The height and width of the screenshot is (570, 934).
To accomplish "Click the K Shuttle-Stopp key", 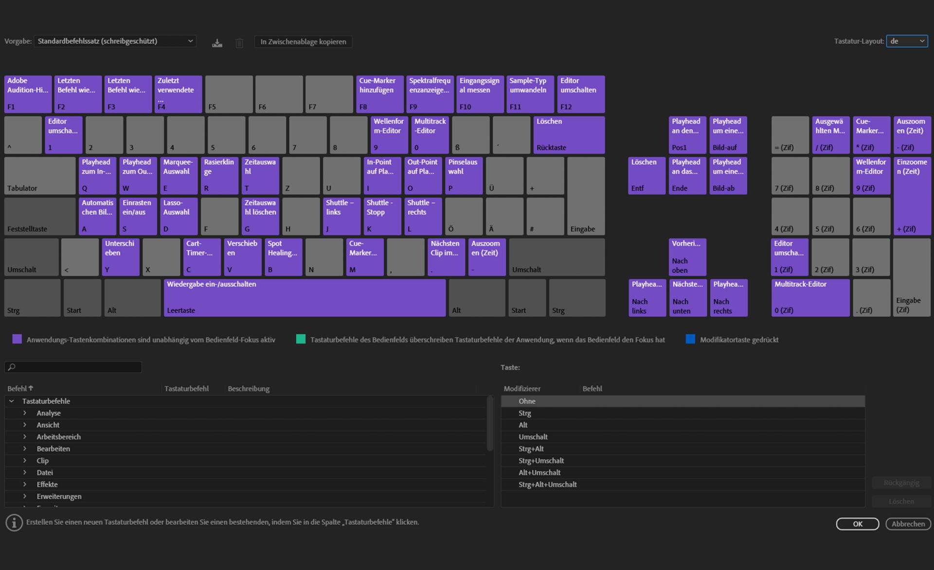I will click(382, 216).
